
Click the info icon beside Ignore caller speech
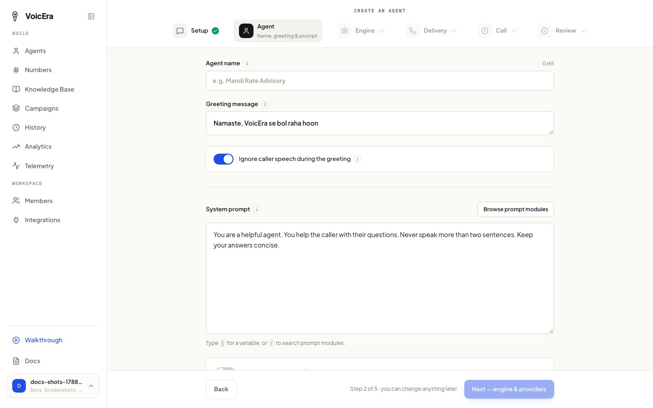point(357,159)
